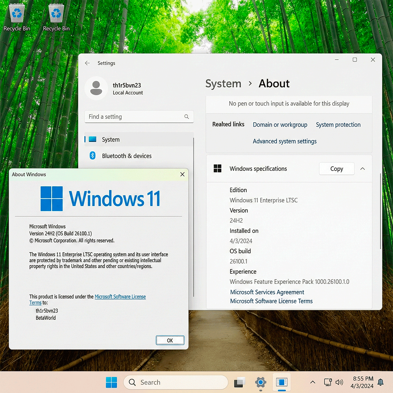Click the 'No pen or touch input' text
The width and height of the screenshot is (393, 393).
[x=289, y=103]
